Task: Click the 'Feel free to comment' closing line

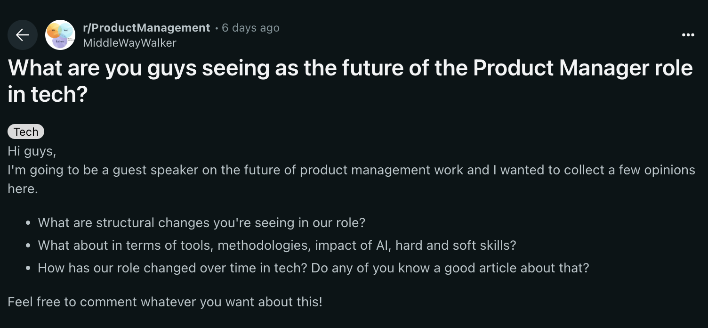Action: 165,302
